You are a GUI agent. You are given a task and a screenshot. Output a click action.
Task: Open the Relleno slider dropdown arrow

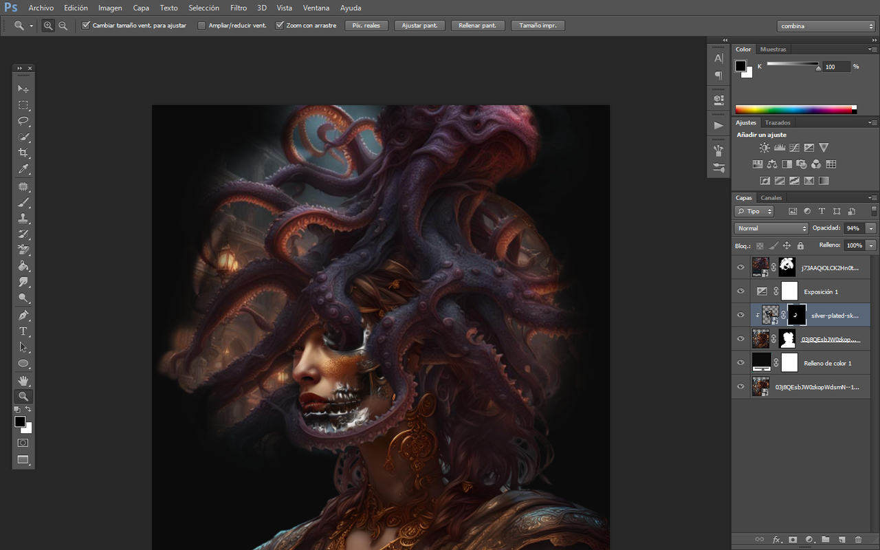(x=872, y=245)
